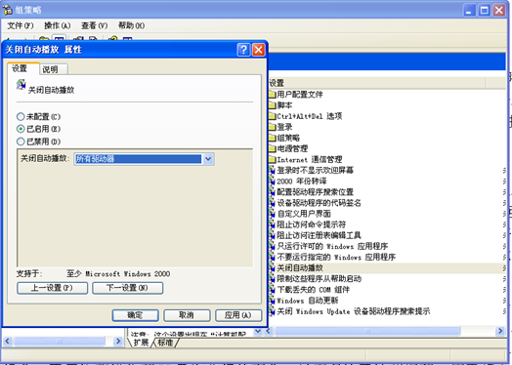
Task: Click the 电源管理 folder icon
Action: (273, 148)
